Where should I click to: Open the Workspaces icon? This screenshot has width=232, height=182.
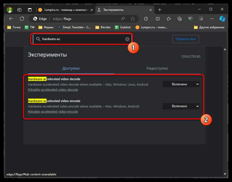[x=19, y=10]
